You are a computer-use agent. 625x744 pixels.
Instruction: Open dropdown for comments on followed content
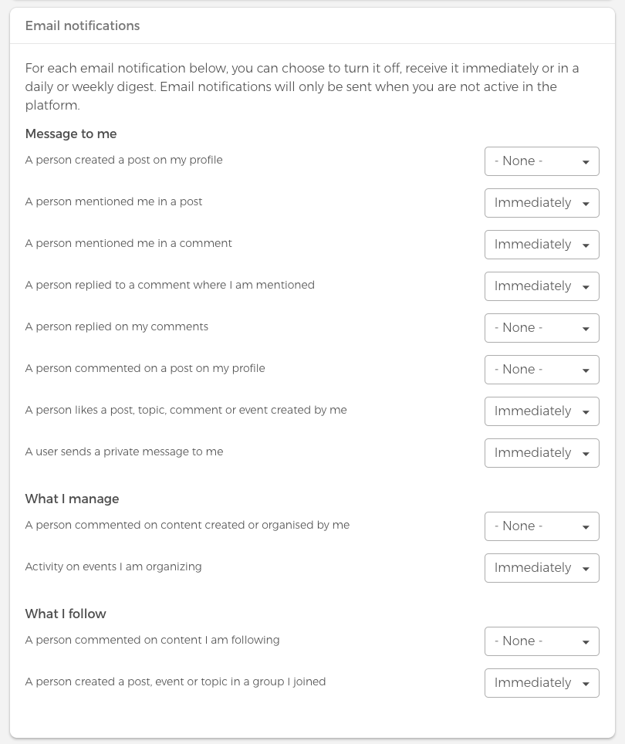[542, 641]
